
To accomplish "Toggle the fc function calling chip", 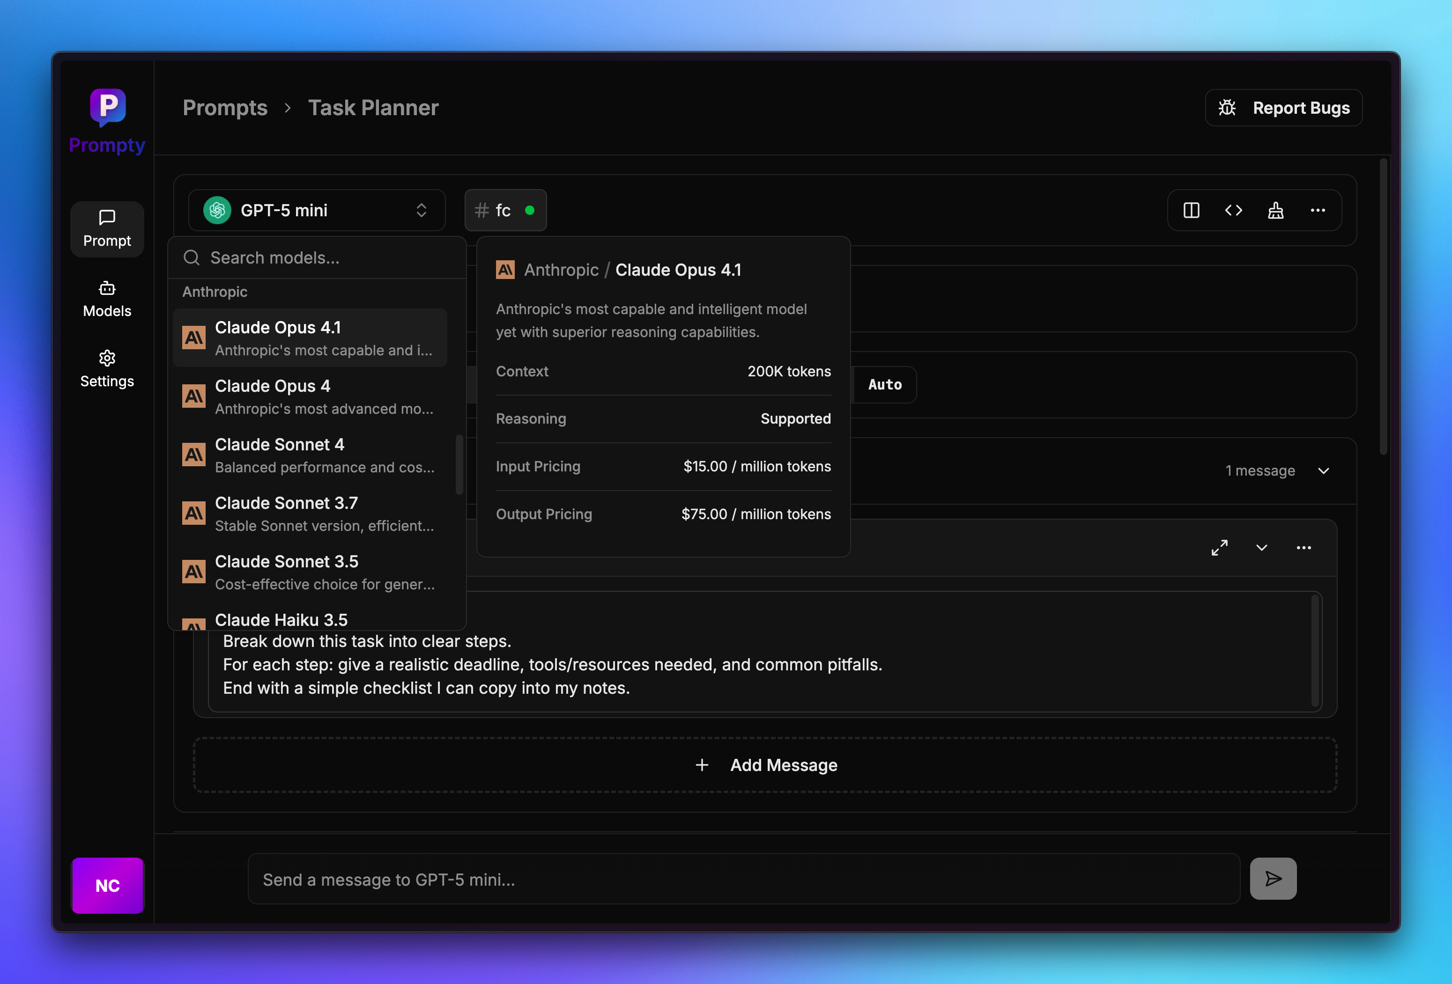I will pos(505,210).
